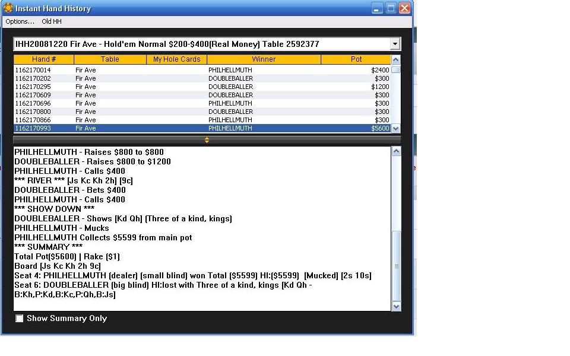Click the 'Board [Js Kc Kh 2h 9c]' line
The height and width of the screenshot is (356, 570).
tap(58, 266)
